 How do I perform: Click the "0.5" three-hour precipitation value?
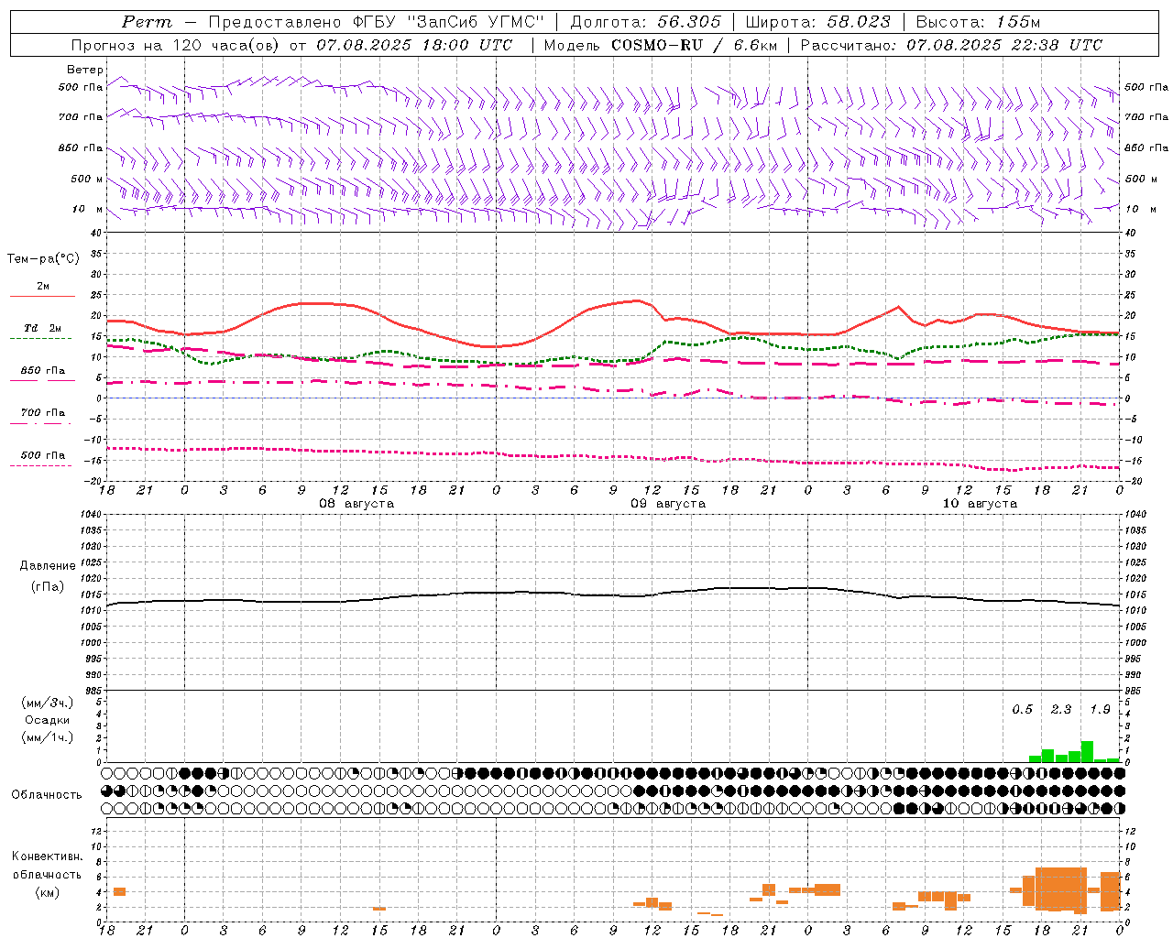tap(1022, 710)
